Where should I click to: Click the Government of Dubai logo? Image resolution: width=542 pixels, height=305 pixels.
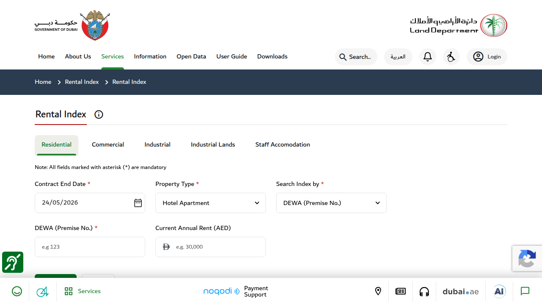[x=72, y=25]
